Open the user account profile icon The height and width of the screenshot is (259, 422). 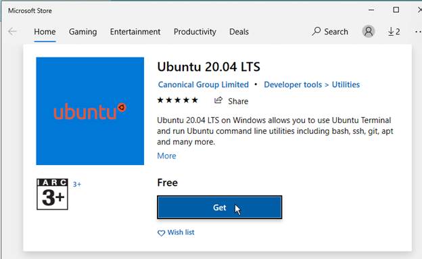(369, 32)
